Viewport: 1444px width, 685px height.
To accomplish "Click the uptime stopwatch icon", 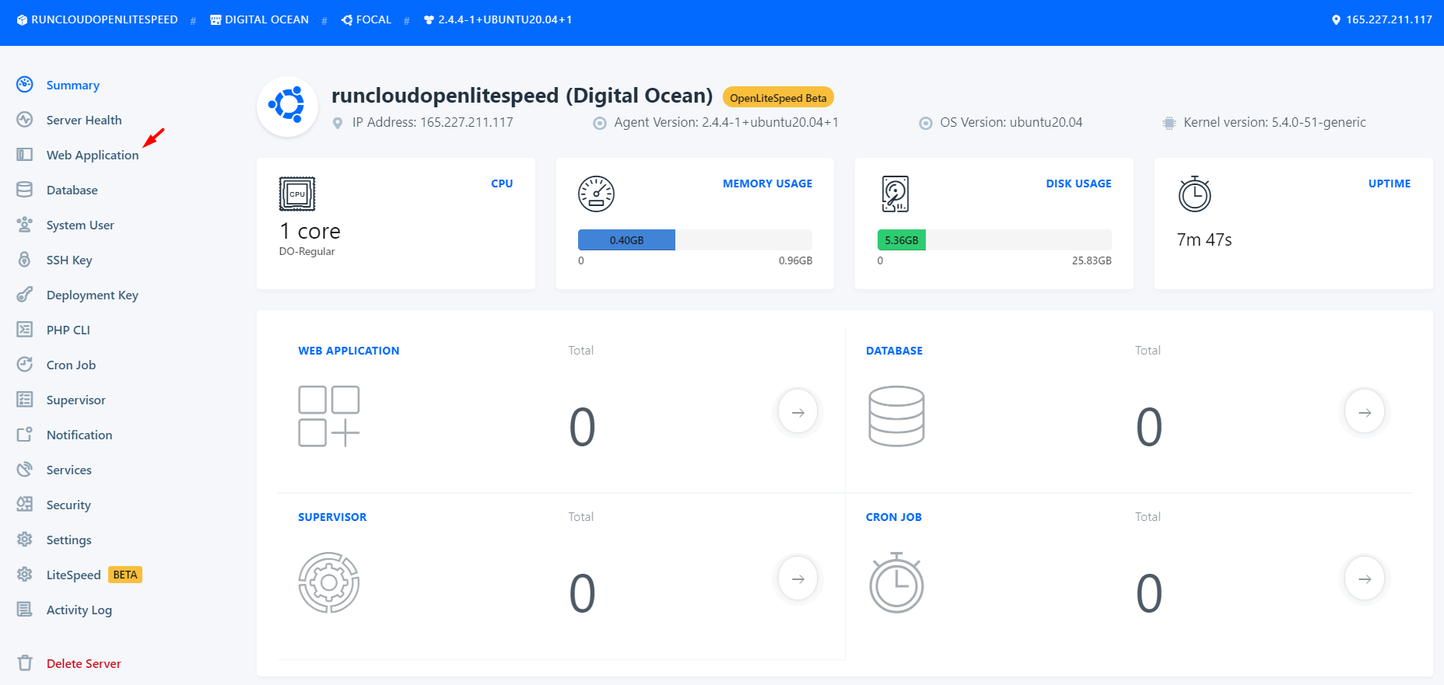I will [1194, 194].
